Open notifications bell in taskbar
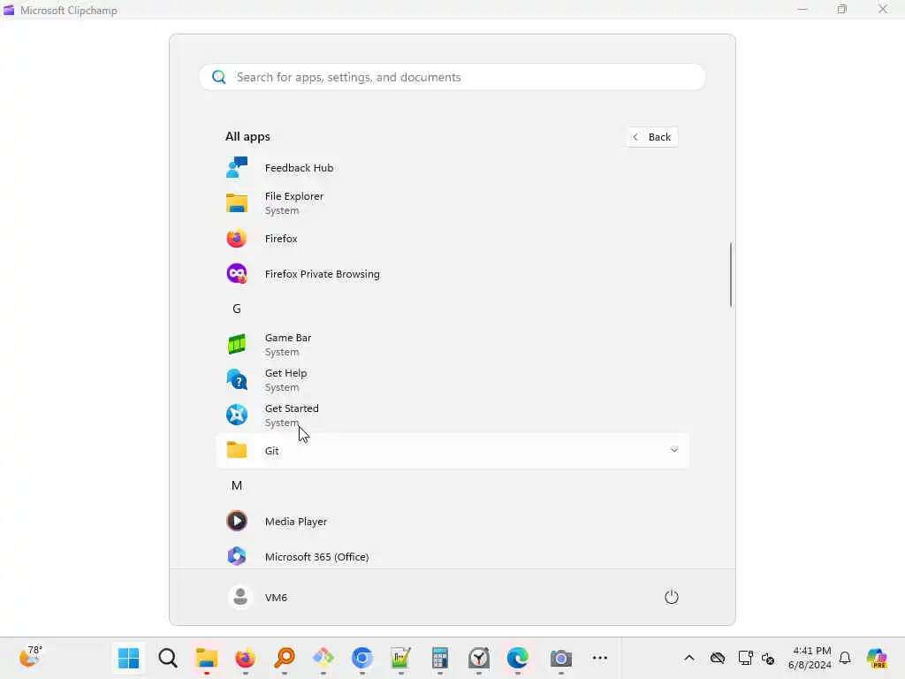The image size is (905, 679). pos(845,658)
